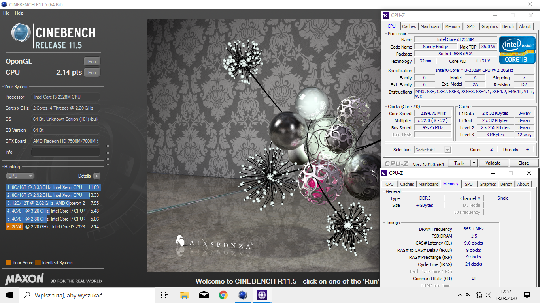The image size is (540, 303).
Task: Select ranking row 1 Intel Xeon 11.69
Action: point(53,187)
